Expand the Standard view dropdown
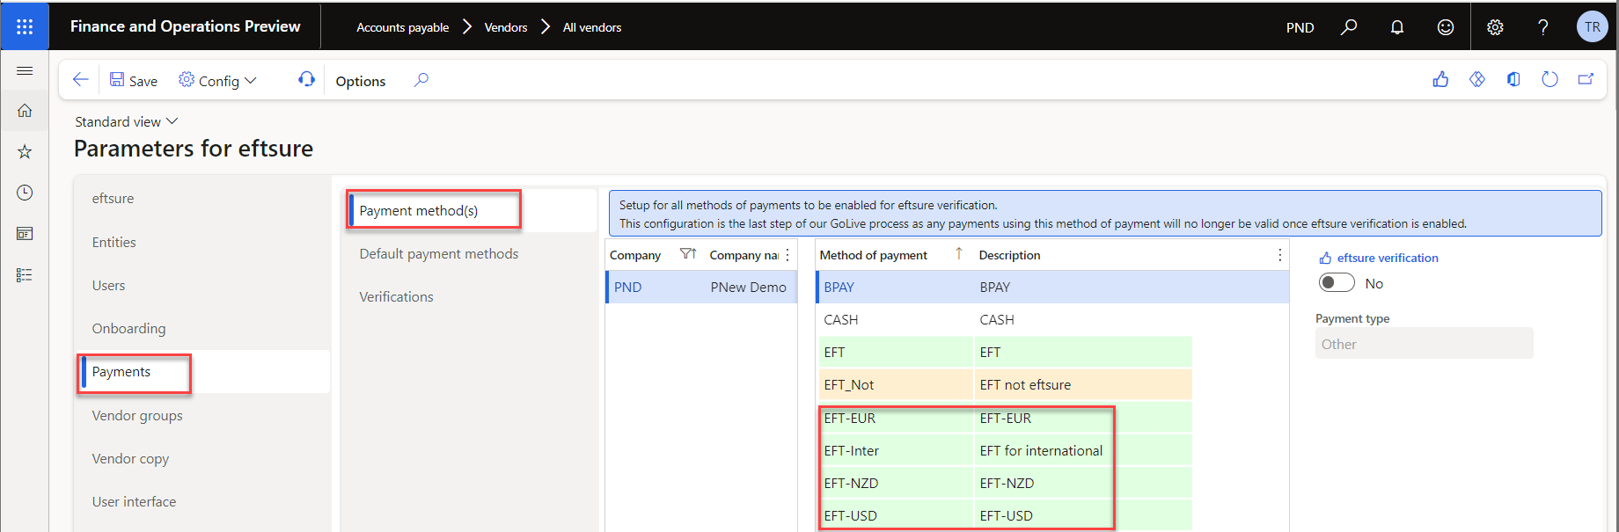This screenshot has width=1619, height=532. coord(126,121)
